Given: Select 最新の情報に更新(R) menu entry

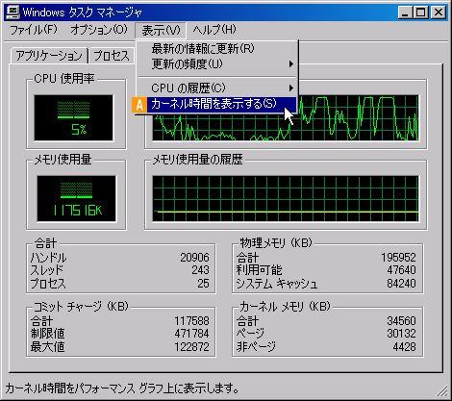Looking at the screenshot, I should pyautogui.click(x=216, y=49).
